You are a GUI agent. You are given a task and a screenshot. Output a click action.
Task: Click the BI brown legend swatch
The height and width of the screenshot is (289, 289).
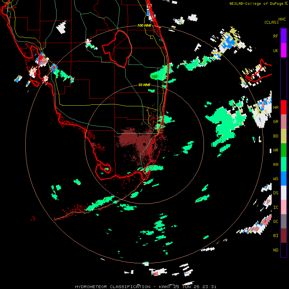point(284,236)
